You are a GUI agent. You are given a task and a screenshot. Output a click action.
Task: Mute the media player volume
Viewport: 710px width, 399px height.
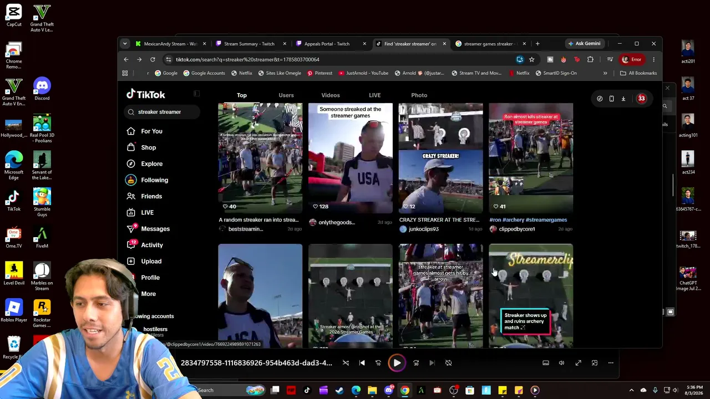[x=561, y=363]
